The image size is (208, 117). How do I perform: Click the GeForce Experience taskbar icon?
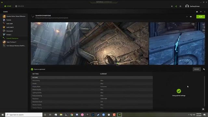(x=119, y=115)
